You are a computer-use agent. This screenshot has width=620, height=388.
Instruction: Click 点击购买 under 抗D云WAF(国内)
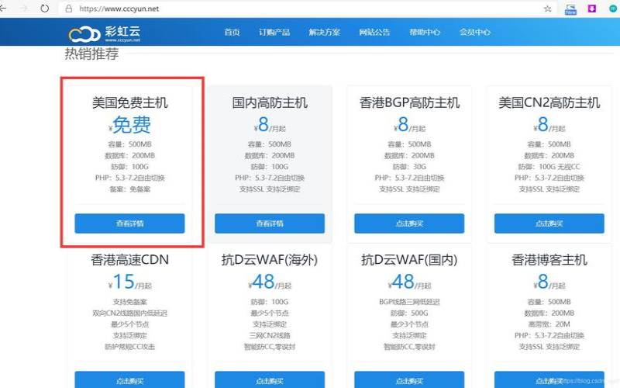tap(409, 379)
